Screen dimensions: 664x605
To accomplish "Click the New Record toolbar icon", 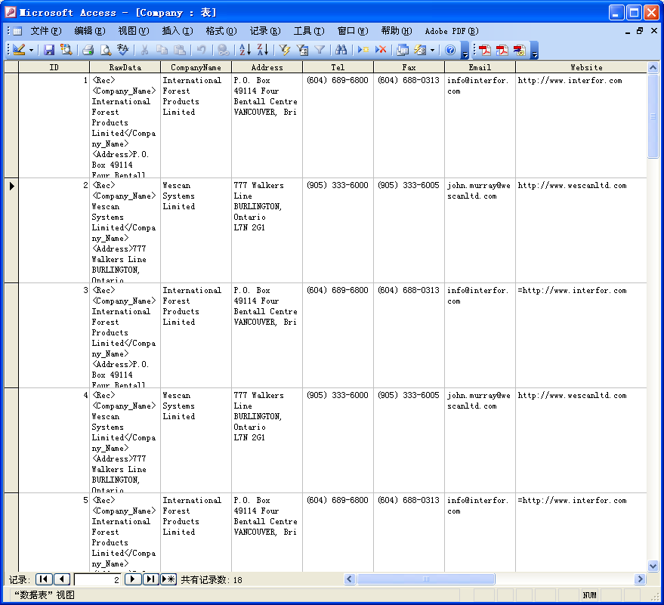I will tap(363, 50).
